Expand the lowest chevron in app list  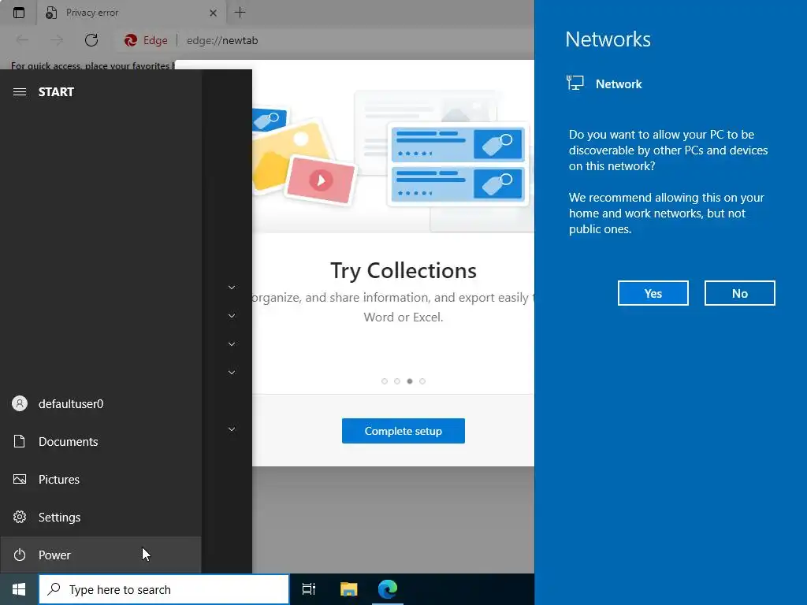pyautogui.click(x=232, y=429)
